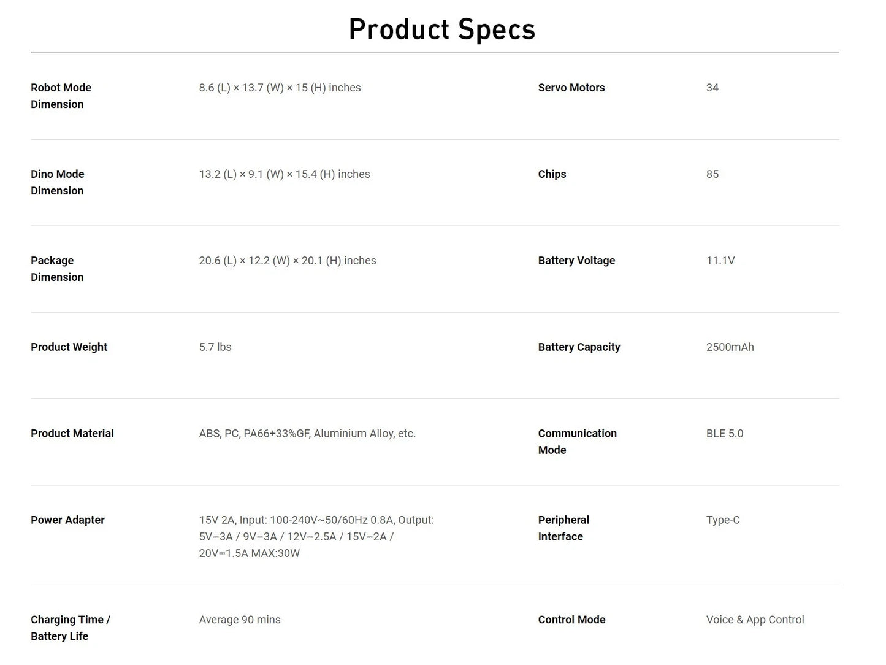Click the 5.7 lbs weight value

click(x=215, y=347)
